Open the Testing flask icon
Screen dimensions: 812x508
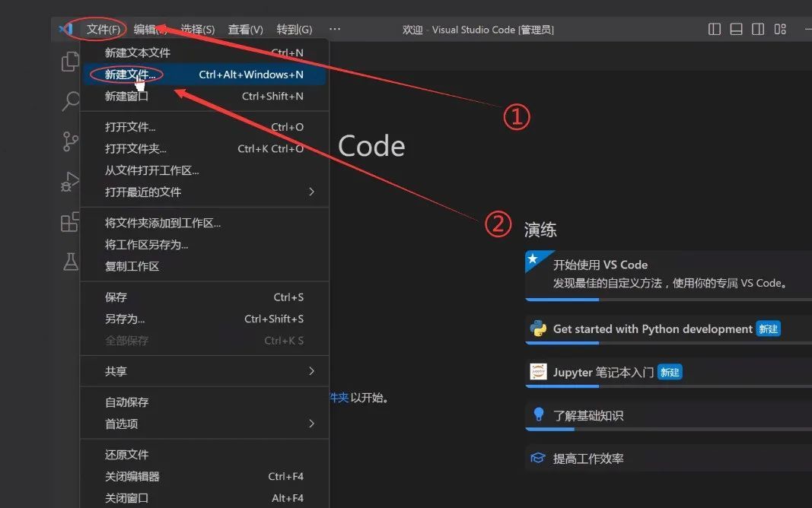(x=71, y=262)
